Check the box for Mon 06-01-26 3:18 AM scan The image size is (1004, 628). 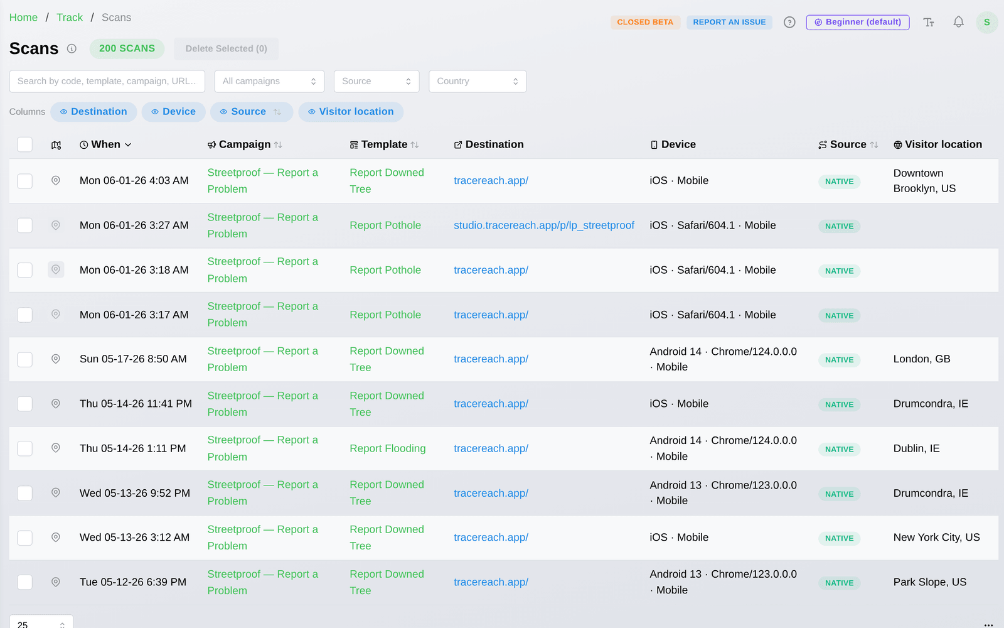click(25, 270)
